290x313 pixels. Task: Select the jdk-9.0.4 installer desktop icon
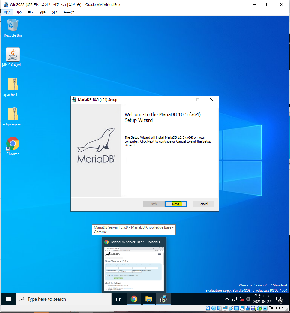point(13,57)
